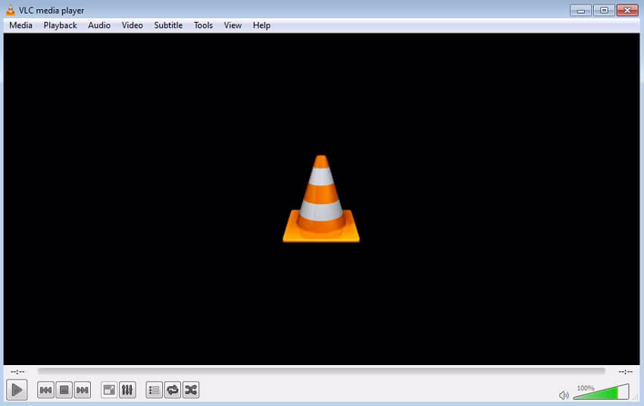Toggle fullscreen video mode icon

coord(109,390)
